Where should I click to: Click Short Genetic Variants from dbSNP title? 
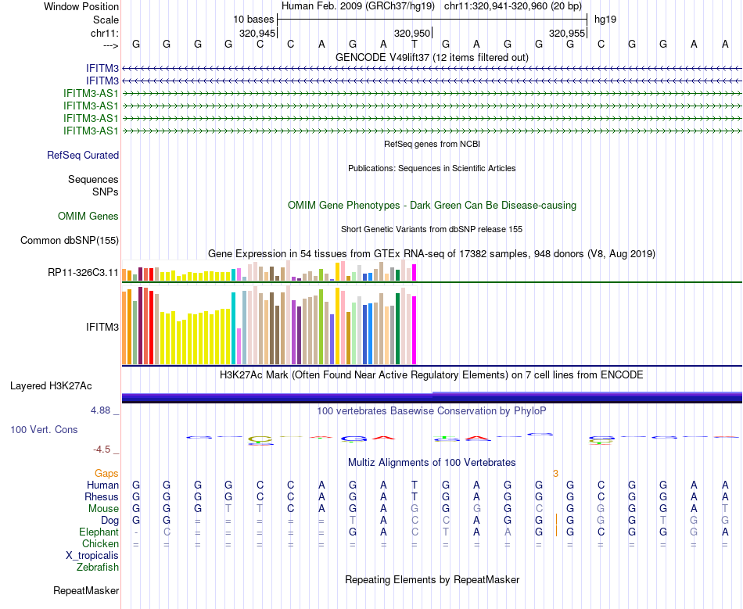(x=432, y=229)
